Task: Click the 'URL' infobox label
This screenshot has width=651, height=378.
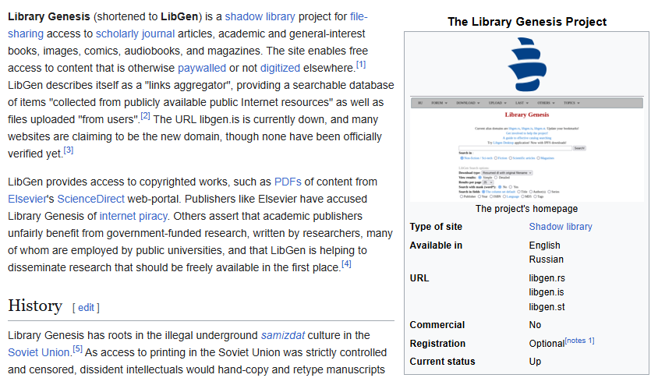Action: [x=419, y=278]
